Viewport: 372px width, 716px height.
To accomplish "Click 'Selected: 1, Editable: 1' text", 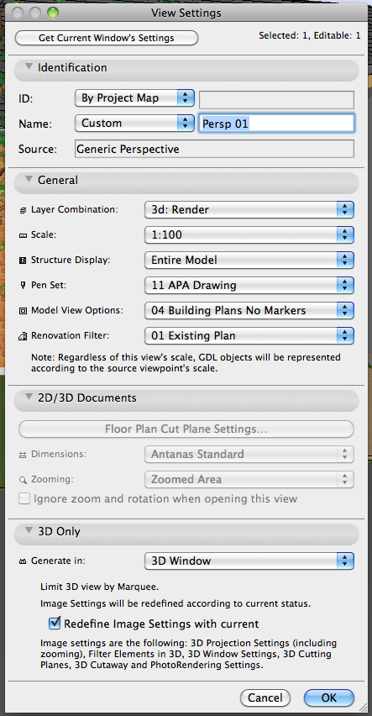I will coord(310,35).
